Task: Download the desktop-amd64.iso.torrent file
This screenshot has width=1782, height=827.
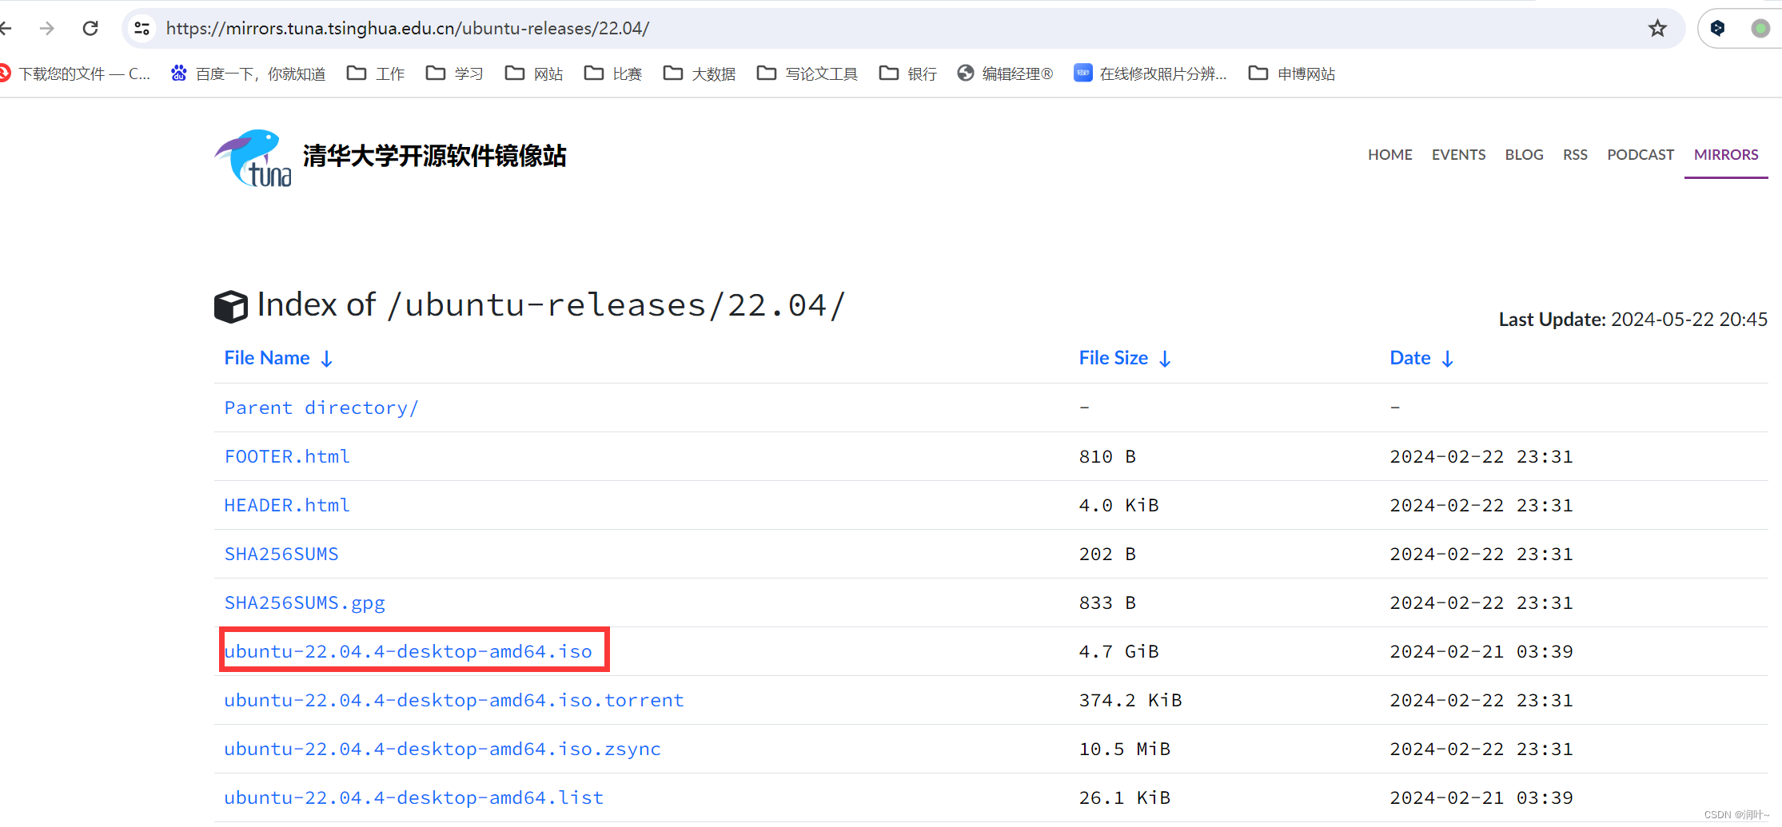Action: (x=454, y=701)
